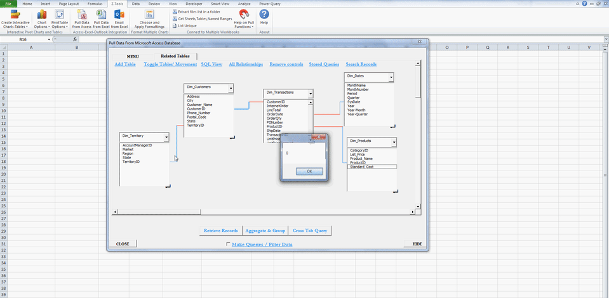609x298 pixels.
Task: Switch to the Power Query ribbon tab
Action: coord(270,4)
